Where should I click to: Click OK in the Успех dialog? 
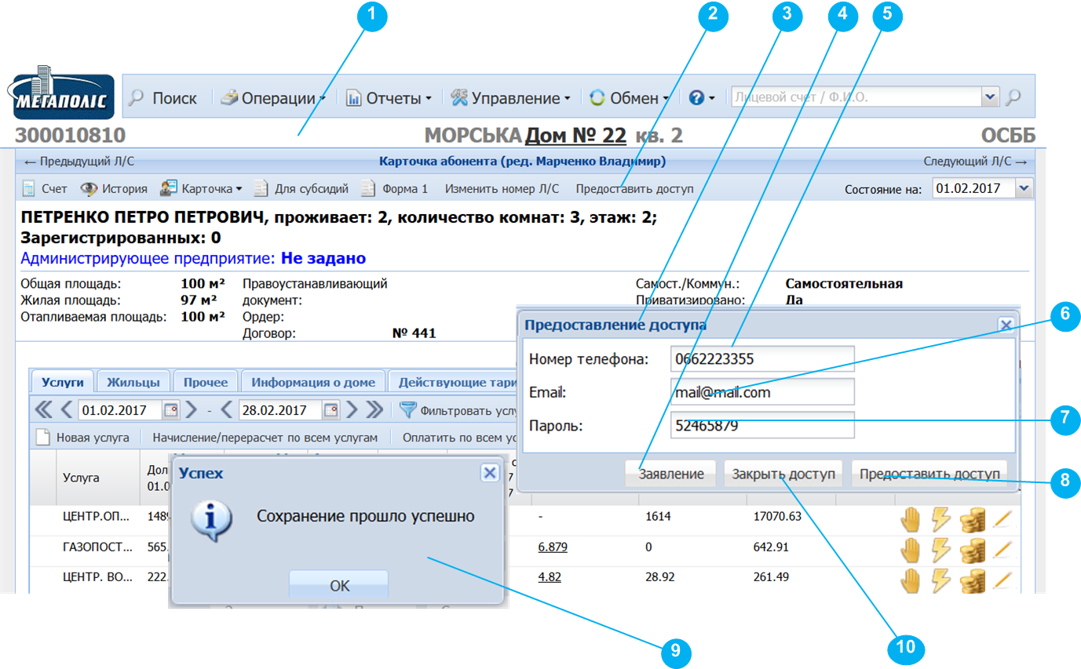[339, 586]
